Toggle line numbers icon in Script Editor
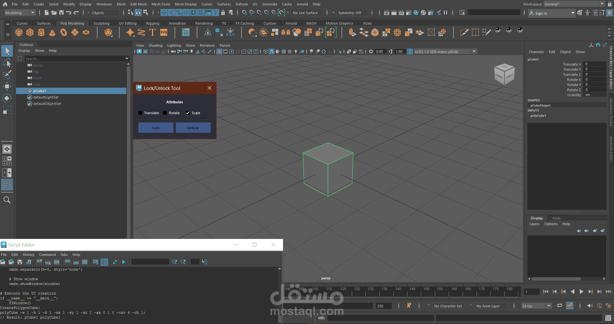 point(104,262)
